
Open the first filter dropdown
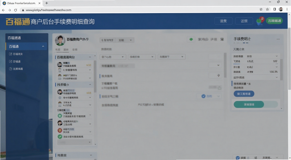click(x=113, y=57)
